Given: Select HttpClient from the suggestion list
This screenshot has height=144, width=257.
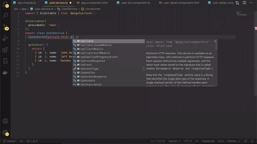Looking at the screenshot, I should coord(109,41).
